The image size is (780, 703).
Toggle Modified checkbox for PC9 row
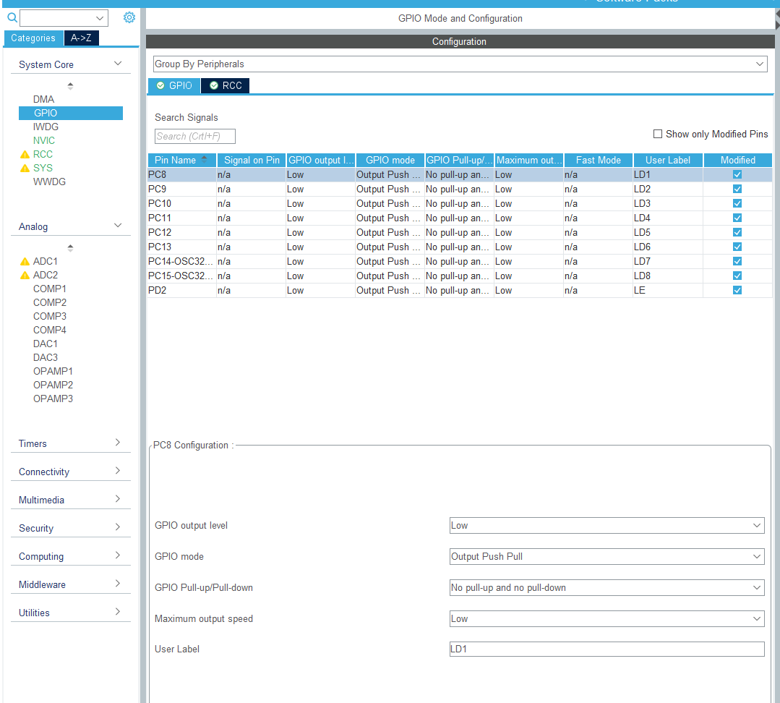737,189
